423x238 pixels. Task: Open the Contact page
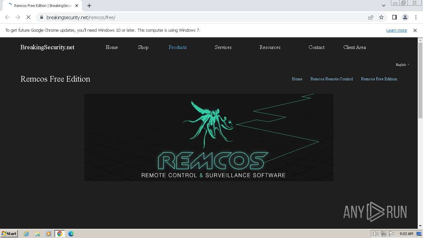[x=317, y=47]
